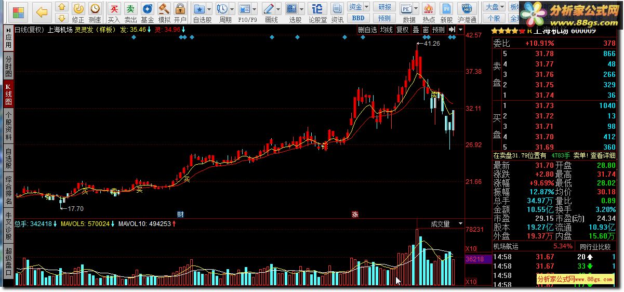Open the 数据 PE data icon
Screen dimensions: 624x292
pos(406,9)
